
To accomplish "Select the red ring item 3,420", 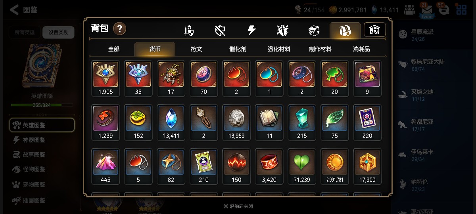I will tap(269, 166).
